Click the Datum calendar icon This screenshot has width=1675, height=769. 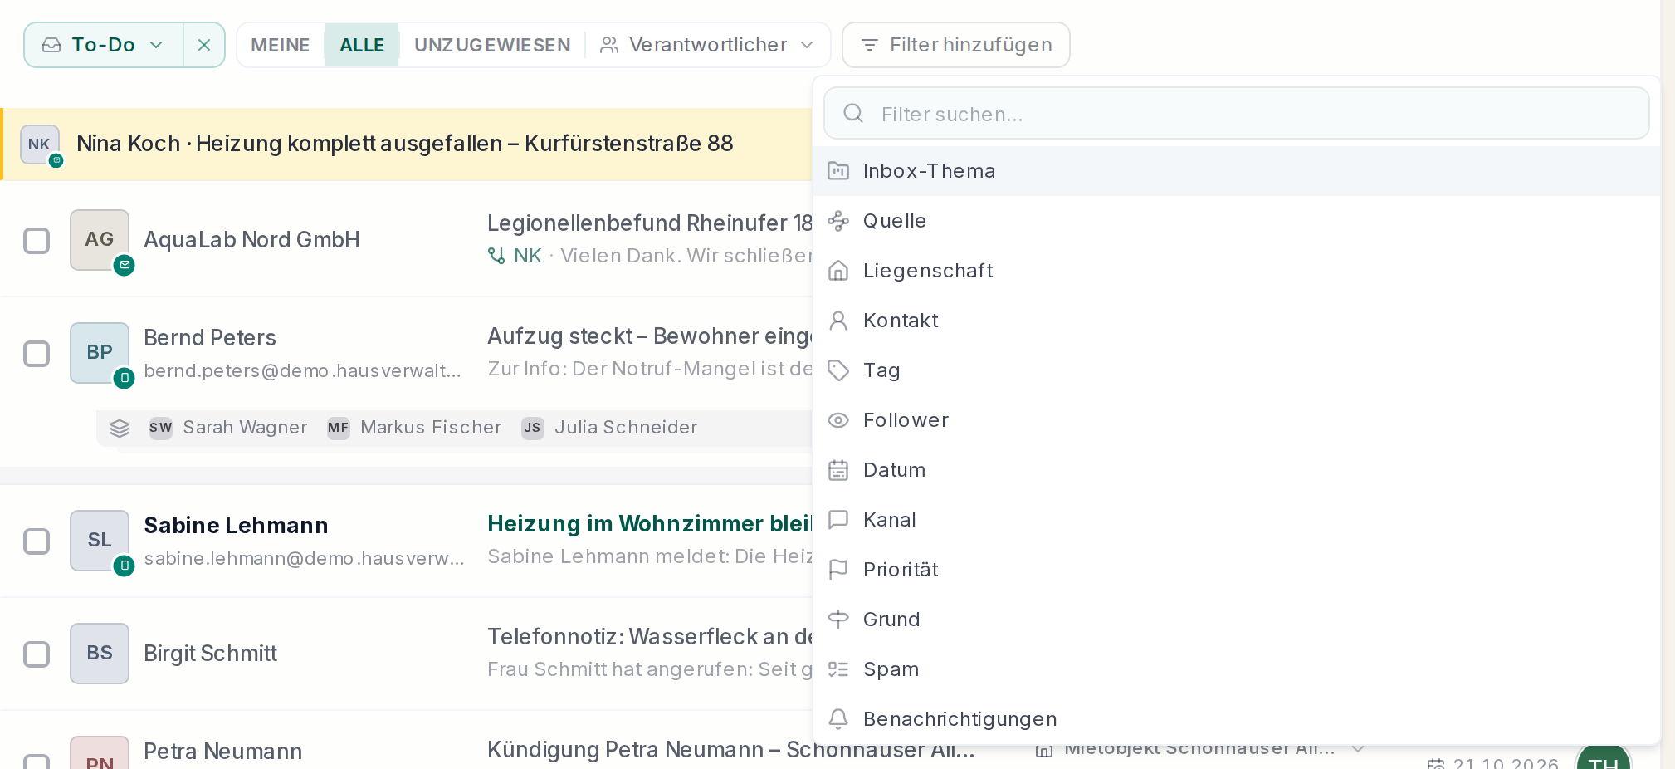[838, 470]
